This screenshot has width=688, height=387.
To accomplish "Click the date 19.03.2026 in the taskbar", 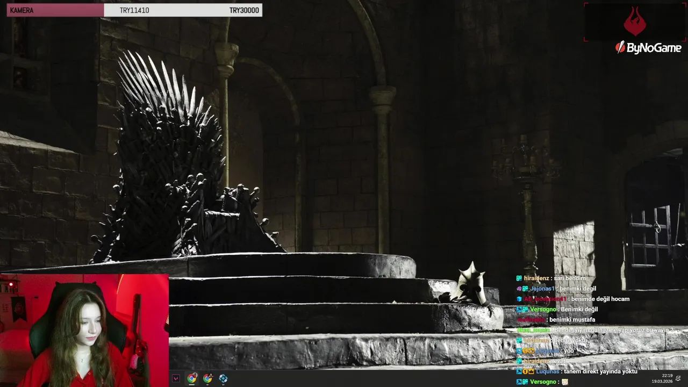I will (x=662, y=381).
